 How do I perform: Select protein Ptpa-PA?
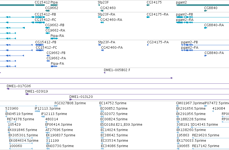coord(57,64)
